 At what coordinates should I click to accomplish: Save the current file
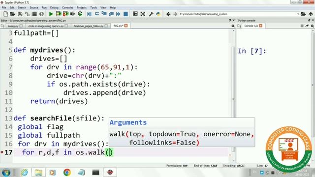click(x=20, y=14)
